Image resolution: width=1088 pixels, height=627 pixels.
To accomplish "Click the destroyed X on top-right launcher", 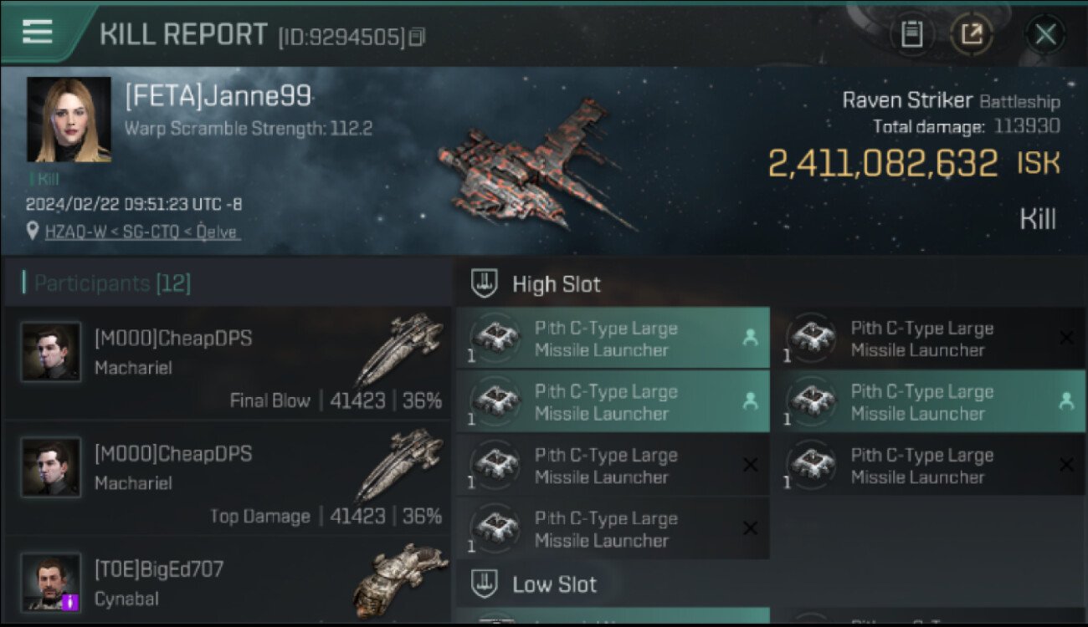I will click(x=1066, y=338).
